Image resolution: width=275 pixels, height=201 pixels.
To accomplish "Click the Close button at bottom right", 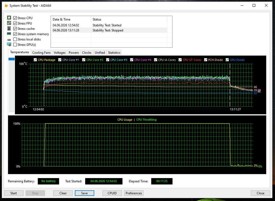I will click(x=260, y=193).
